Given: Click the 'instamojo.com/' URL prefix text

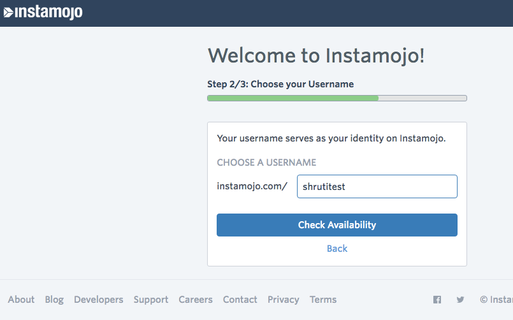Looking at the screenshot, I should click(x=252, y=187).
